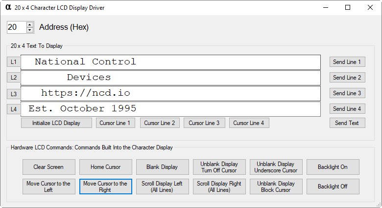Click the Send Text button
382x208 pixels.
pyautogui.click(x=347, y=123)
